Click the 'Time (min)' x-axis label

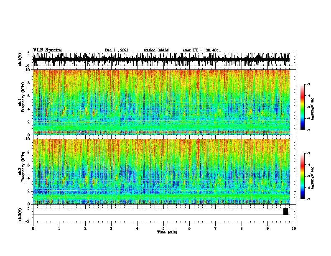point(167,232)
